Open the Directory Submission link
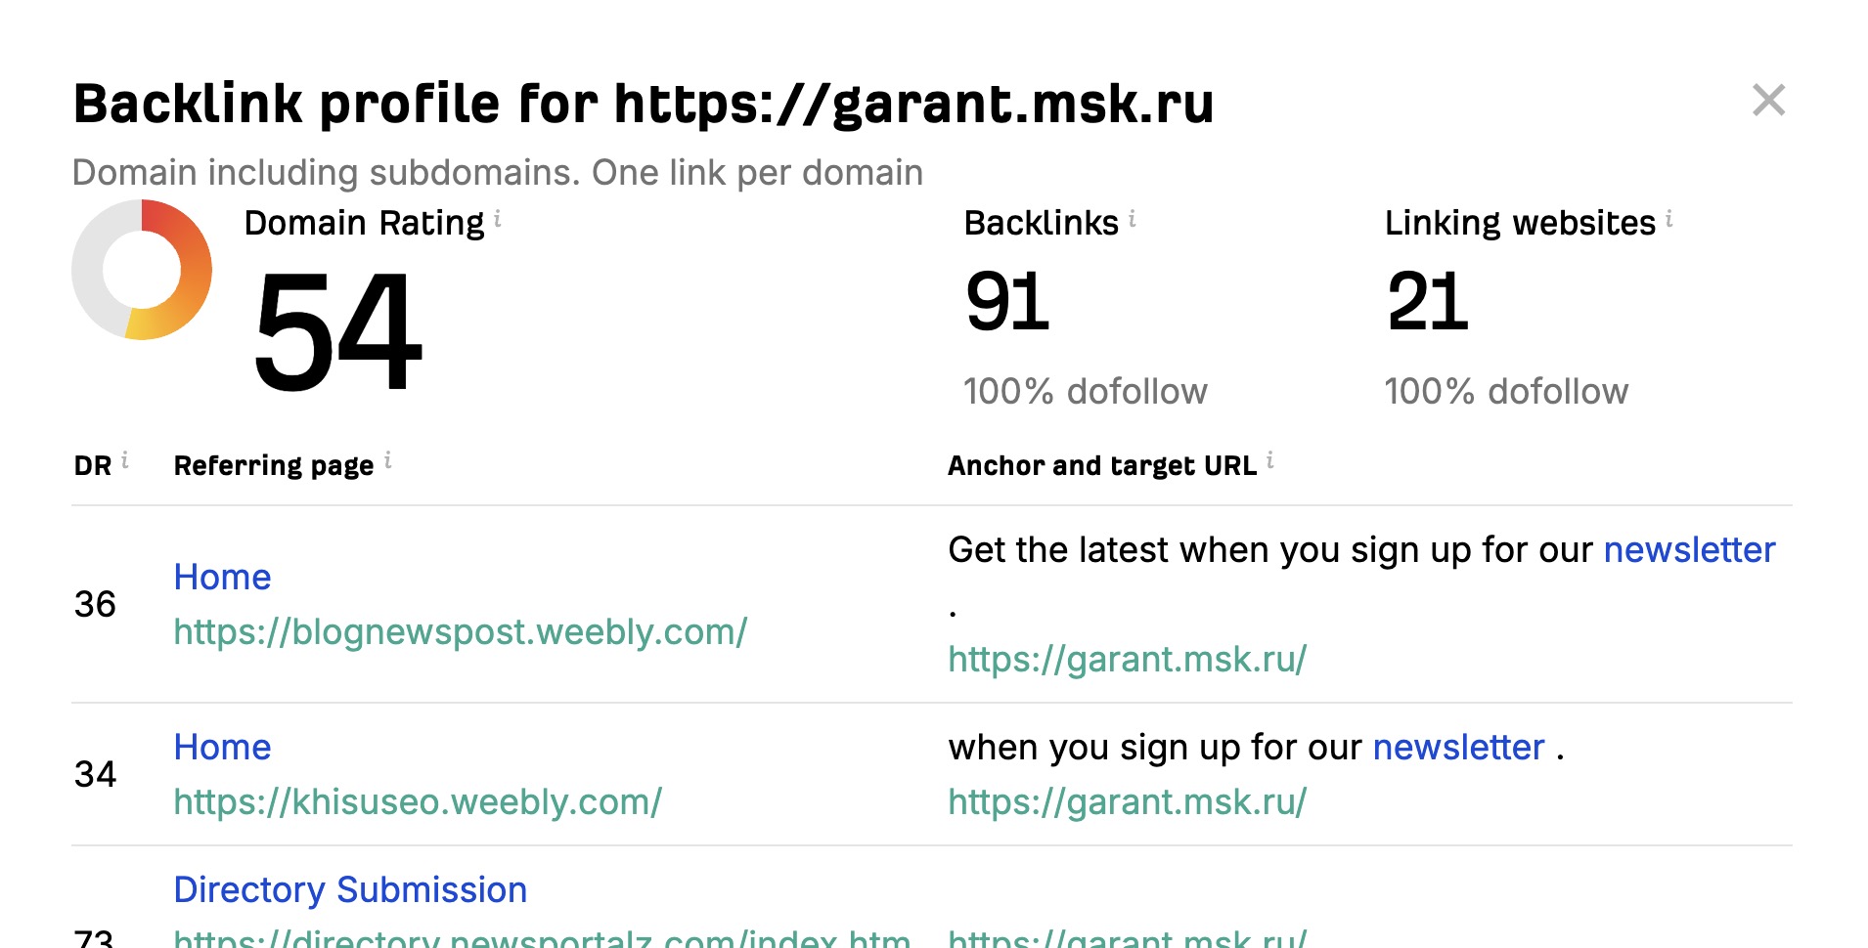The width and height of the screenshot is (1868, 948). tap(350, 889)
